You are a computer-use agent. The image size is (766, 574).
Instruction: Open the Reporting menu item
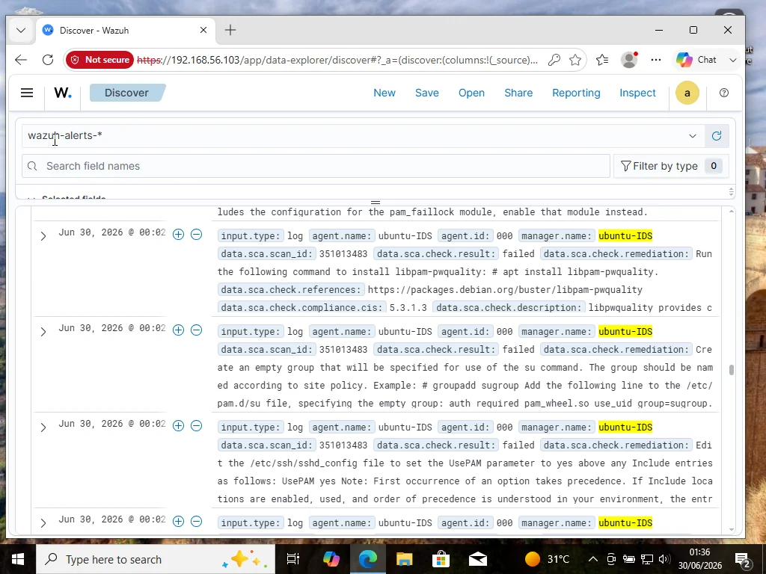click(x=576, y=93)
